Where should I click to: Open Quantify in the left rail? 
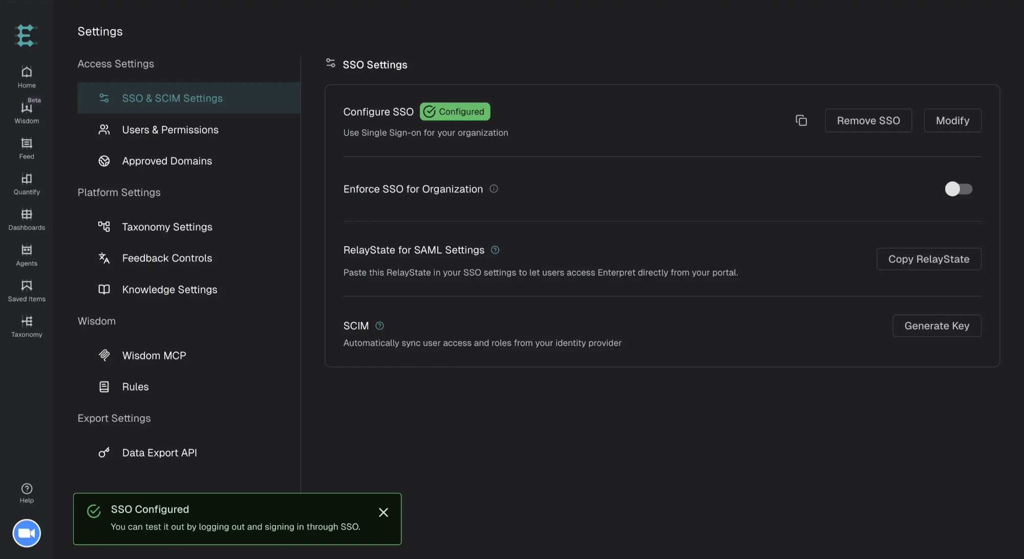tap(27, 184)
